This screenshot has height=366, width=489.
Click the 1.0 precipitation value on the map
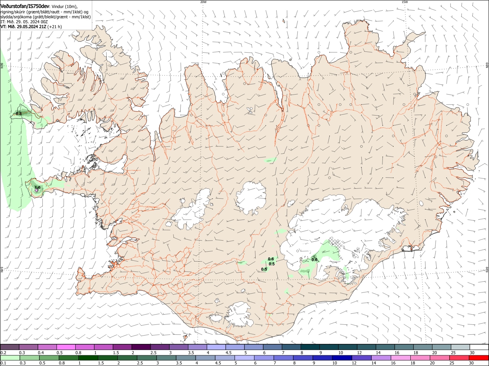coord(37,188)
